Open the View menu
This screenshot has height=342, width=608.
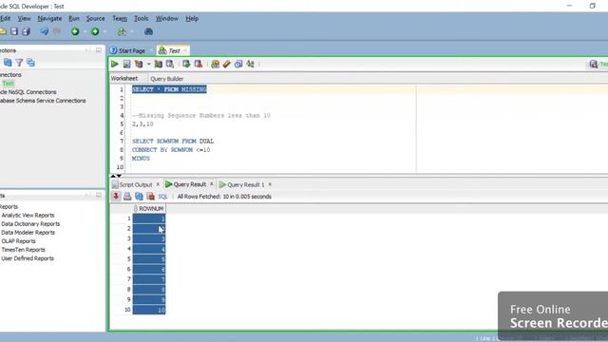24,18
